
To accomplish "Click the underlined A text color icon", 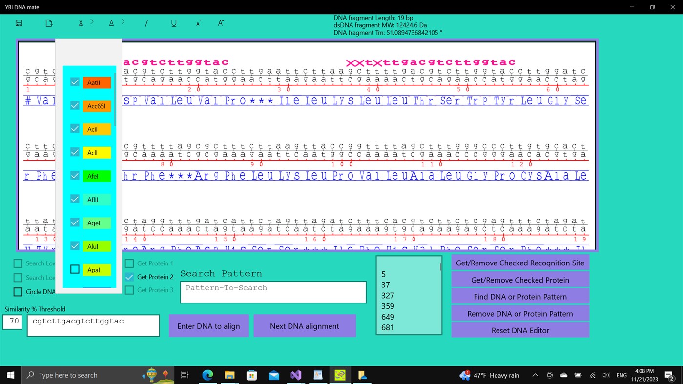I will (111, 22).
